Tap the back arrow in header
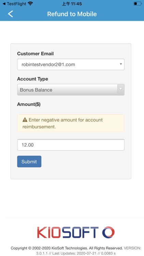The width and height of the screenshot is (144, 256). tap(11, 14)
